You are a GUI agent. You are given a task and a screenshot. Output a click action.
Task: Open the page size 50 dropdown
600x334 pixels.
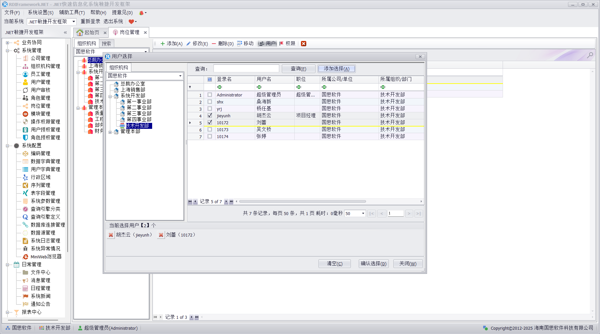pyautogui.click(x=363, y=213)
